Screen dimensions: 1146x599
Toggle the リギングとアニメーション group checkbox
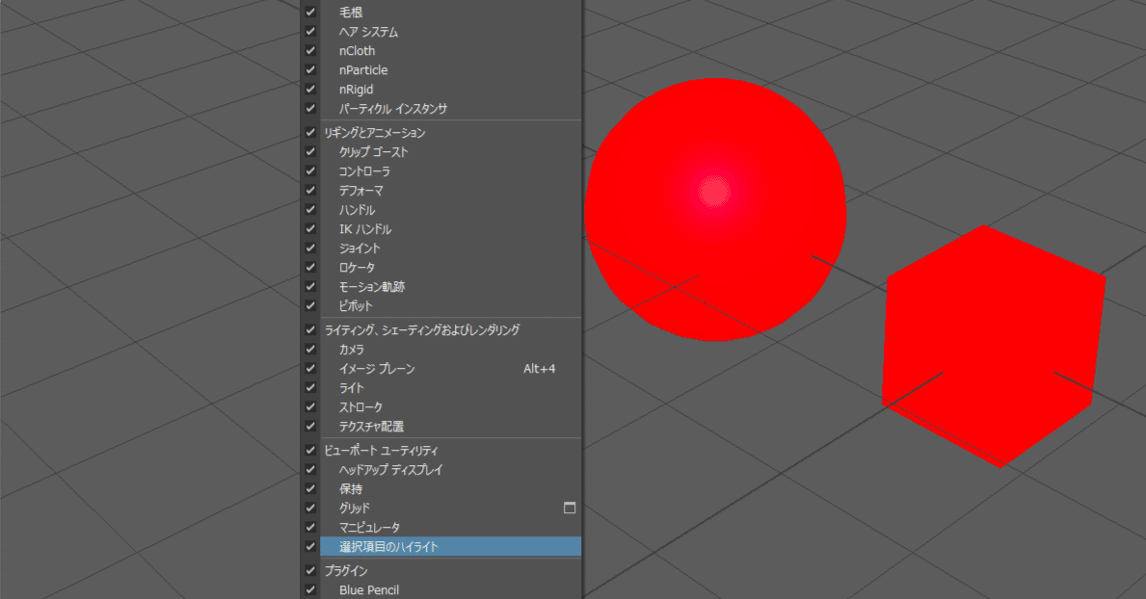[x=310, y=132]
